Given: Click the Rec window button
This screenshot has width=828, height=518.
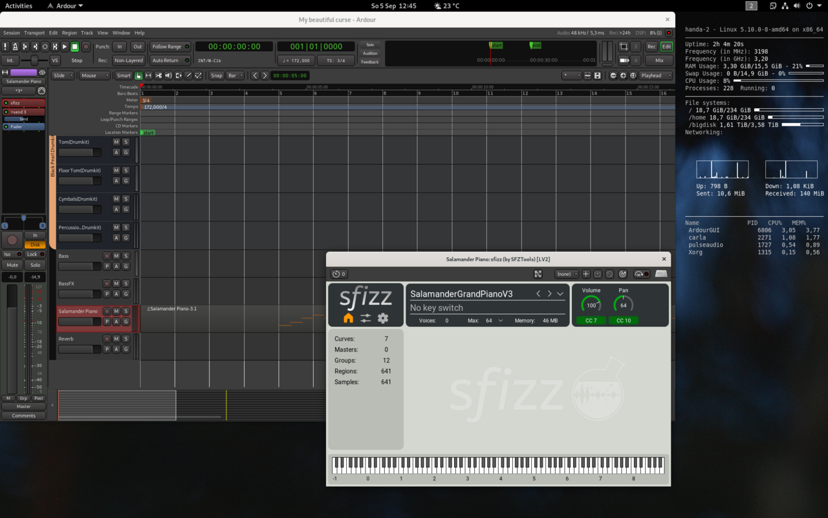Looking at the screenshot, I should click(651, 47).
